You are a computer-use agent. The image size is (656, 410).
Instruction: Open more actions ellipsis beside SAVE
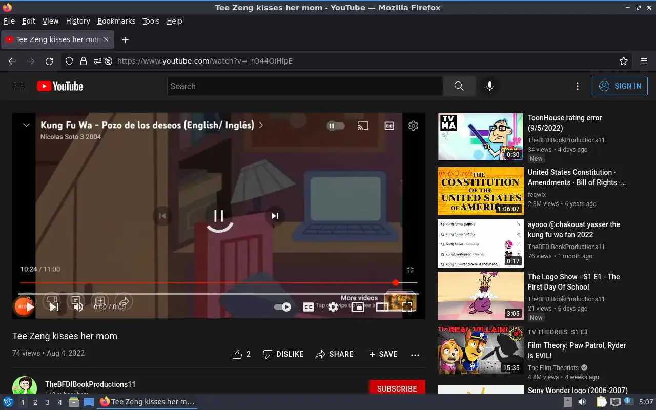click(x=415, y=354)
